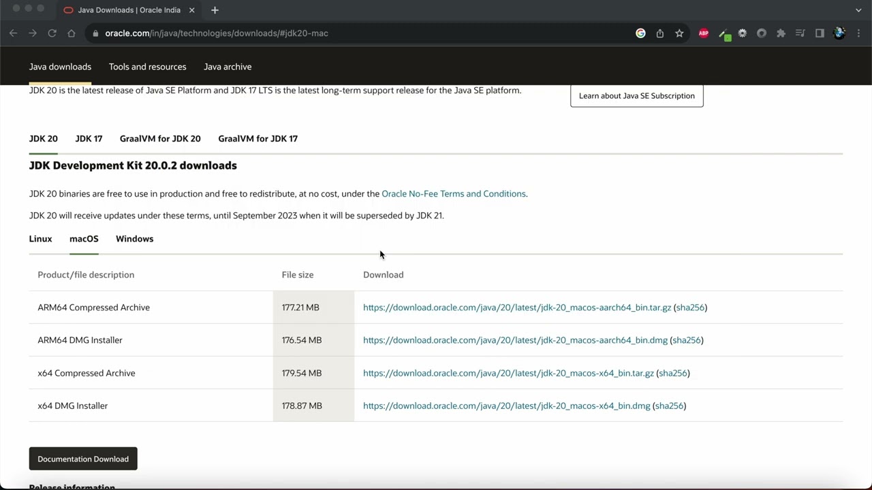Open sha256 link for ARM64 DMG Installer
872x490 pixels.
click(x=687, y=340)
